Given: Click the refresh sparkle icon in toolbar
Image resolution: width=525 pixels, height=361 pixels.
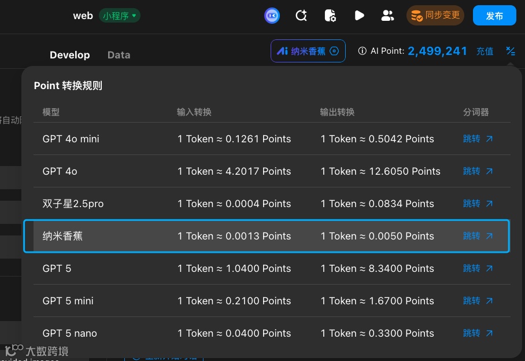Looking at the screenshot, I should tap(301, 16).
